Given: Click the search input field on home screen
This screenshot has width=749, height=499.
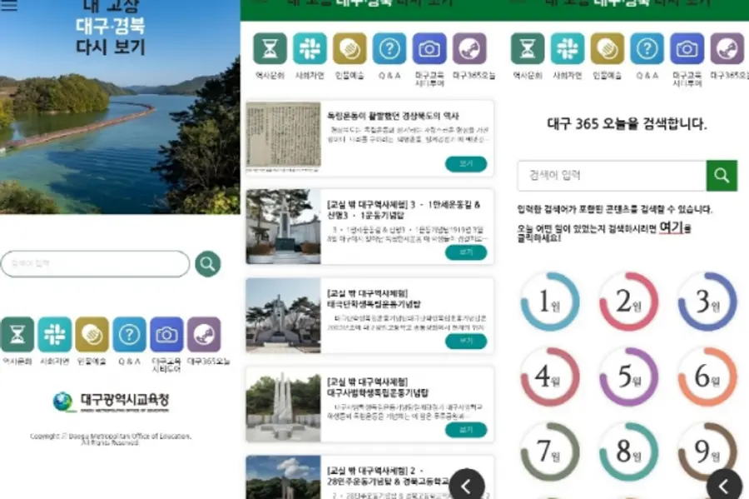Looking at the screenshot, I should coord(95,264).
